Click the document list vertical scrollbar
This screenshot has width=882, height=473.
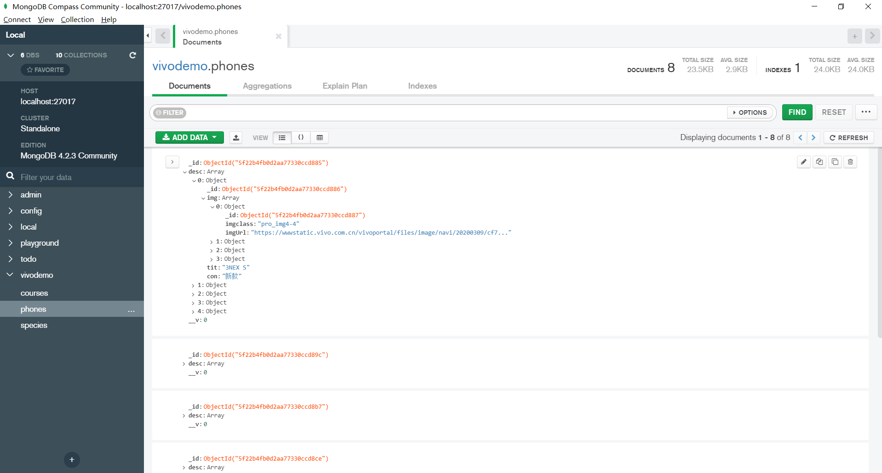pyautogui.click(x=879, y=243)
